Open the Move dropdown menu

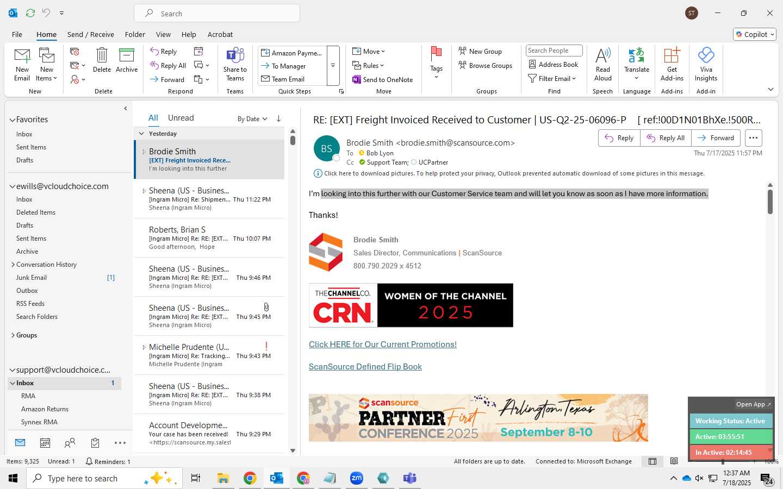[x=369, y=51]
